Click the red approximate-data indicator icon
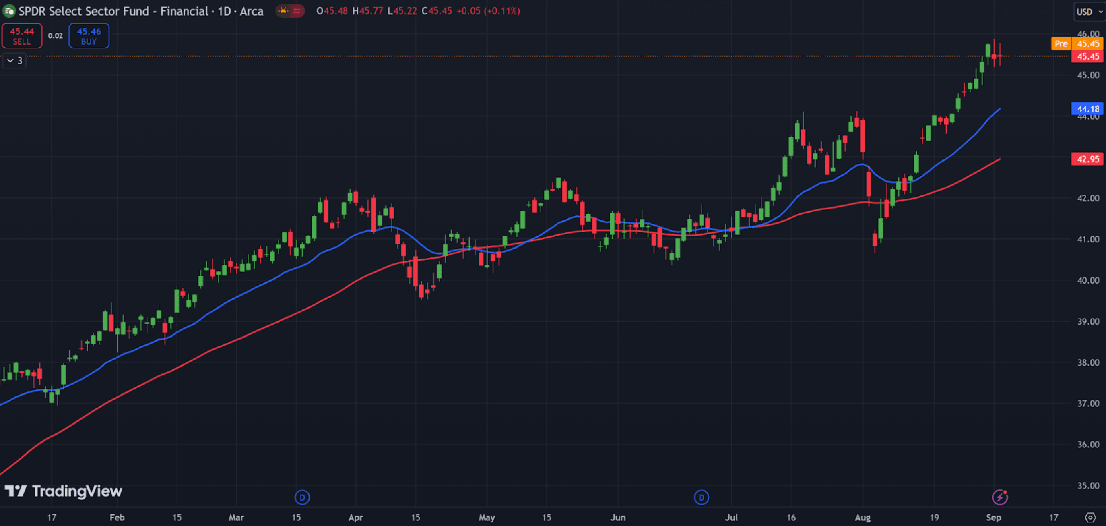The image size is (1106, 526). click(297, 11)
